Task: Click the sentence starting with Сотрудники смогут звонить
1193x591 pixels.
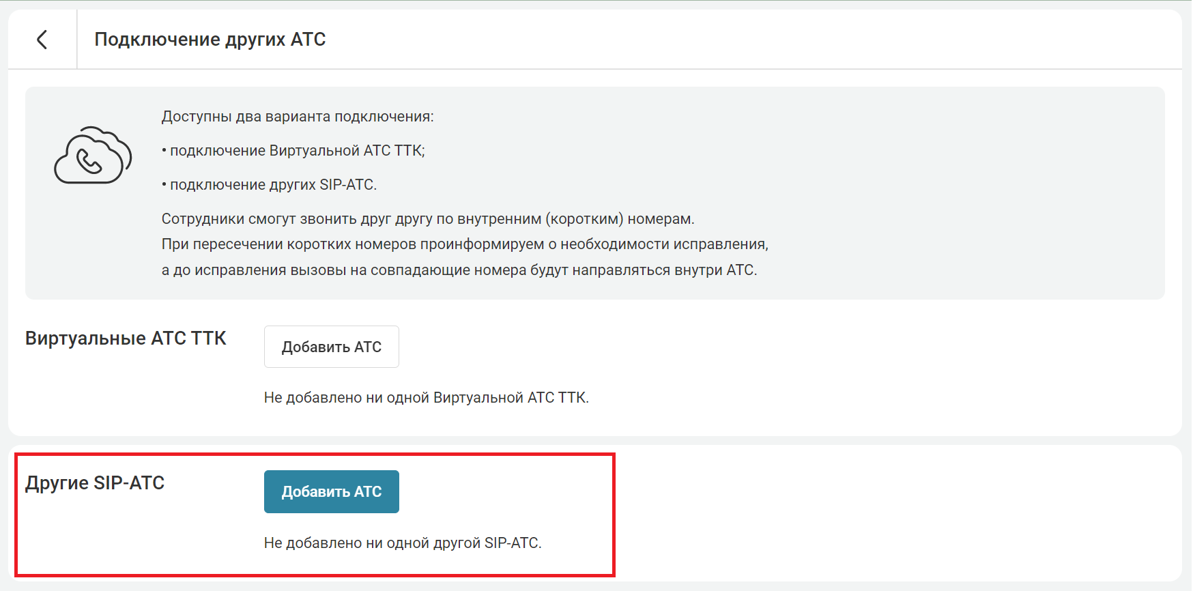Action: [x=427, y=219]
